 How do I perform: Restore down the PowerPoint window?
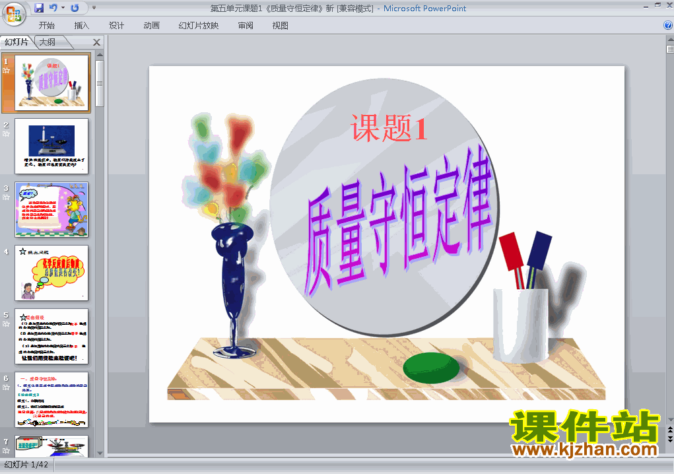tap(658, 5)
